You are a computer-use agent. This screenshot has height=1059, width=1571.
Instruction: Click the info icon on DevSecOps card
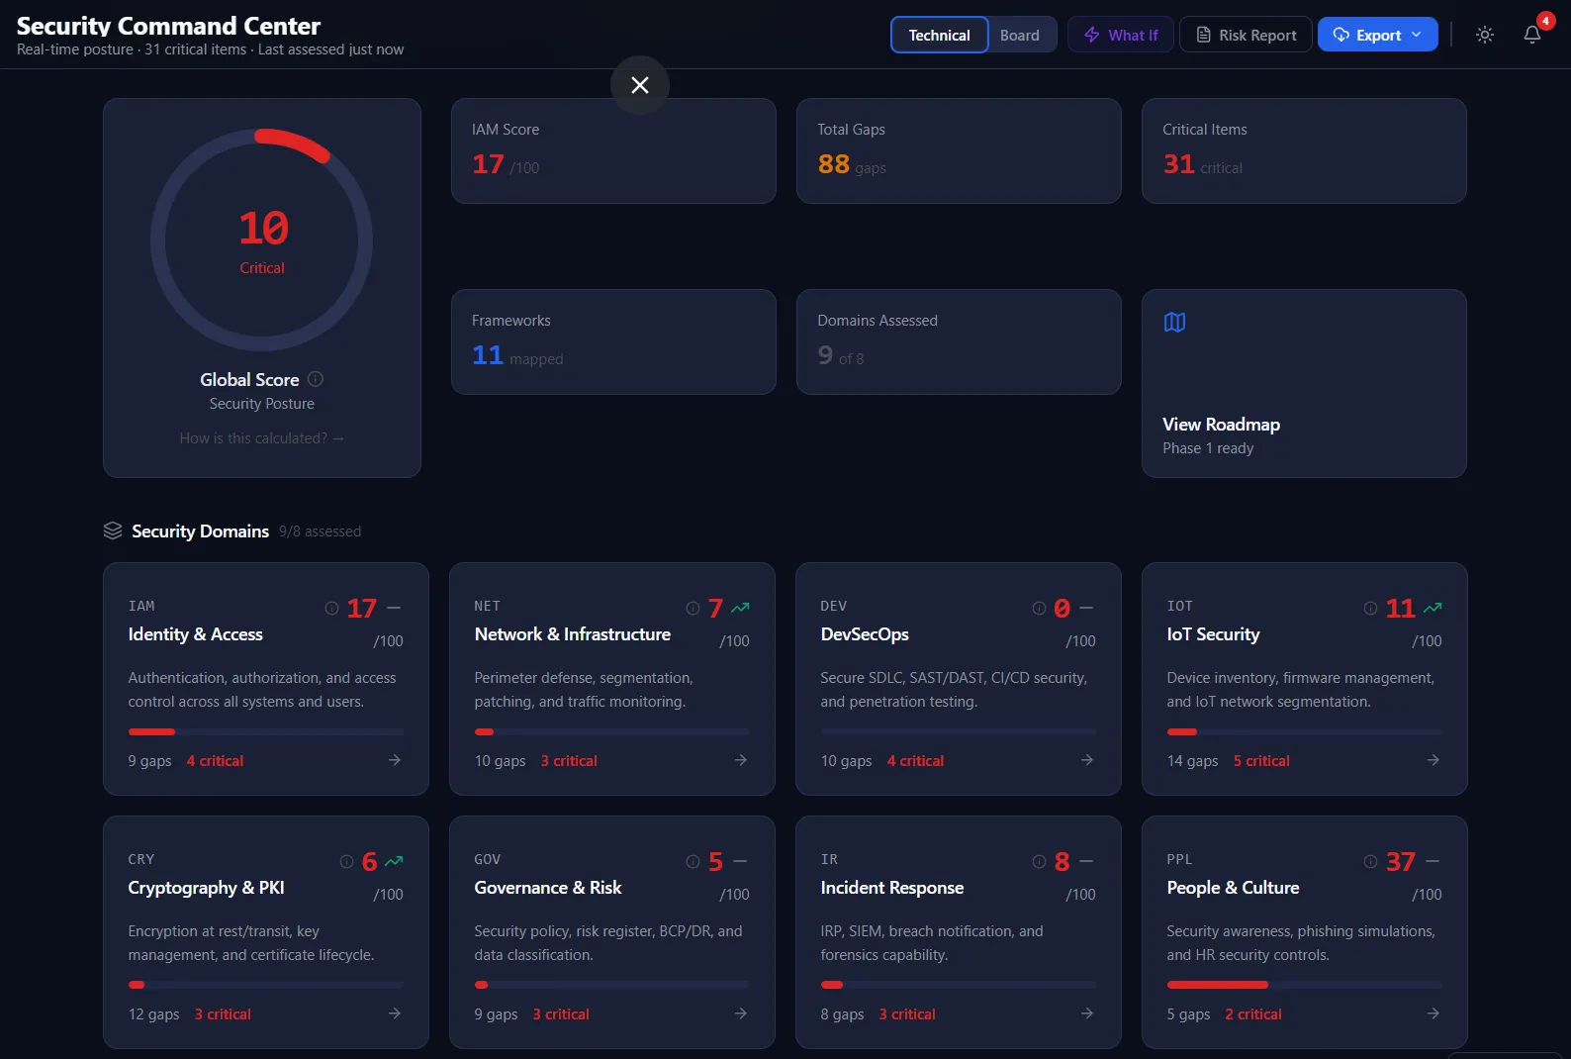(1039, 609)
